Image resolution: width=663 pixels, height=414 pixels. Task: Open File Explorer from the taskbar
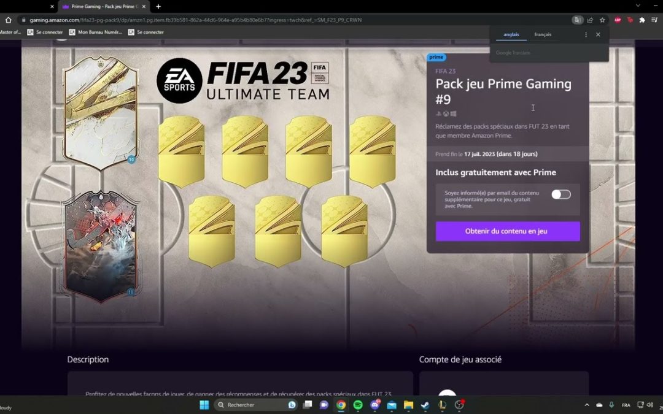coord(408,405)
